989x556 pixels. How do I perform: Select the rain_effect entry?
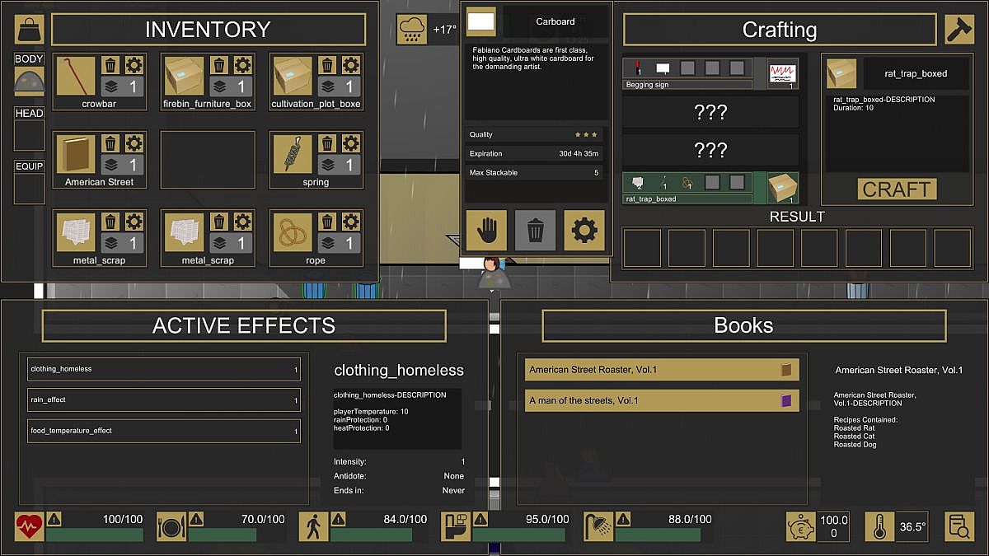coord(163,399)
